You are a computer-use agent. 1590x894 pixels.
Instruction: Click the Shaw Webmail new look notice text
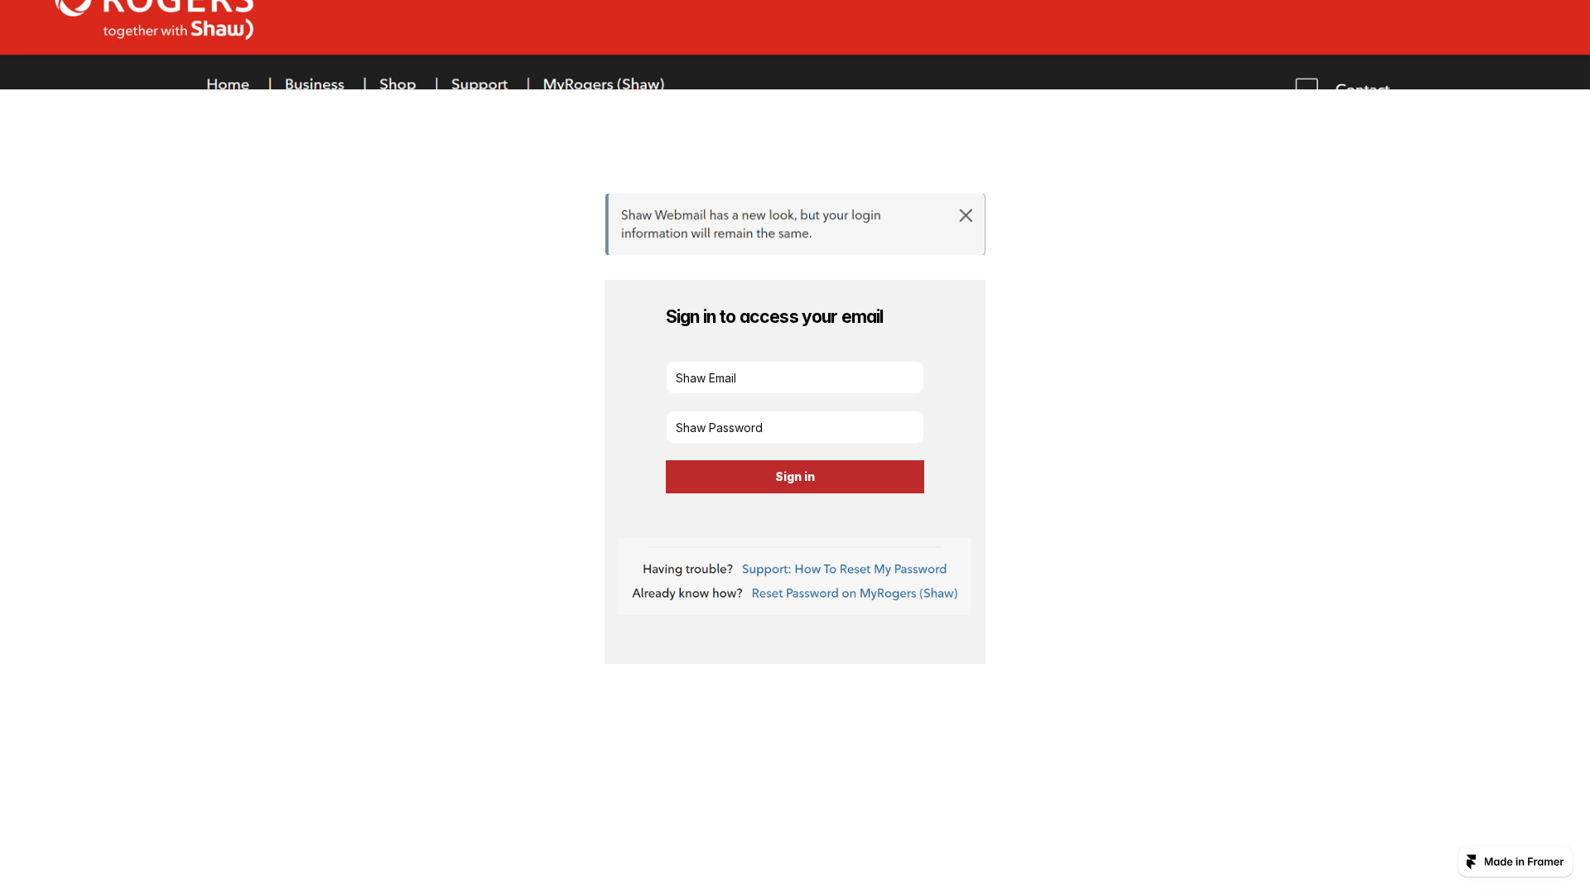point(751,224)
